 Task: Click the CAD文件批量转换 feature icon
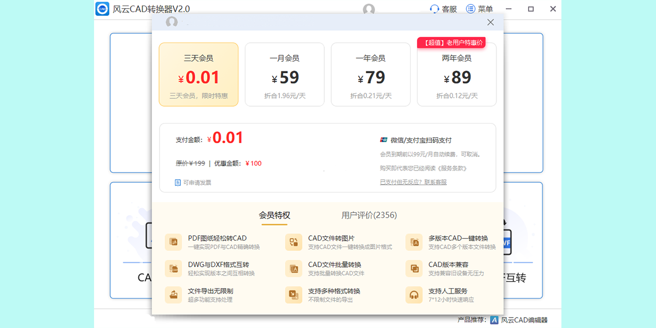[294, 268]
